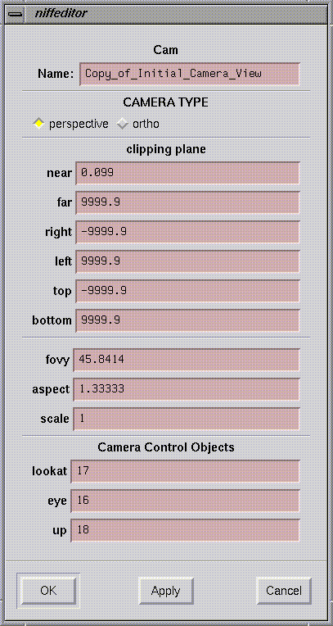Edit the lookat object field
Viewport: 333px width, 626px height.
[185, 471]
